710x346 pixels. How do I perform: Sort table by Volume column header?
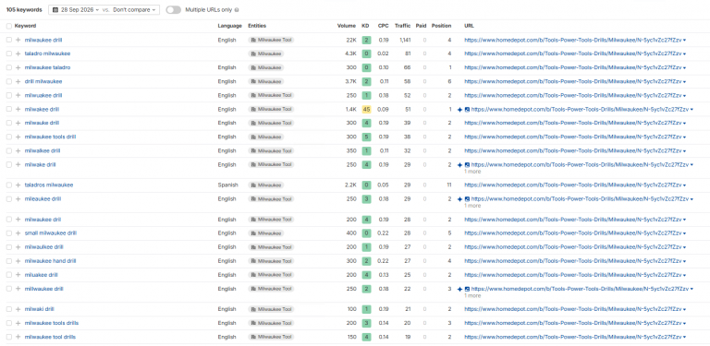click(x=347, y=26)
